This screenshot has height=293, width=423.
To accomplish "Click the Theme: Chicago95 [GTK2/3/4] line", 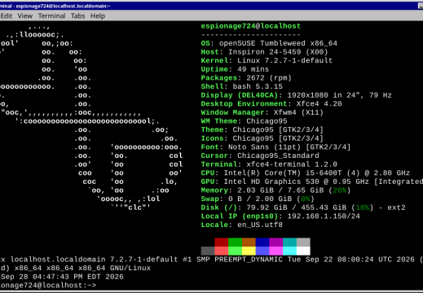I will point(262,129).
